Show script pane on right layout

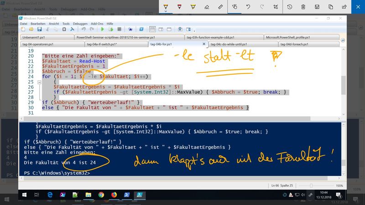(161, 29)
